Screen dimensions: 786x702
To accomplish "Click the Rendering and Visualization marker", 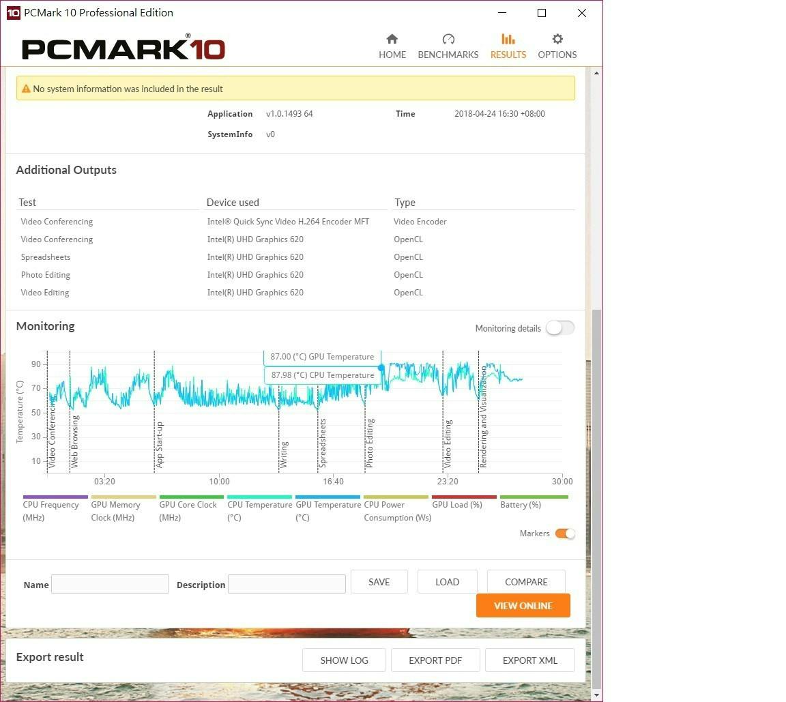I will pos(483,417).
